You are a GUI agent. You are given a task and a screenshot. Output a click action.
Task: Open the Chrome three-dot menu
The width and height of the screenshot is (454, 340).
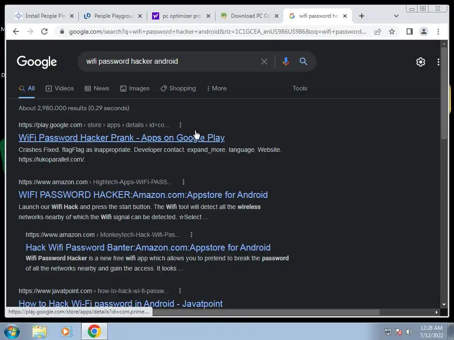click(438, 31)
